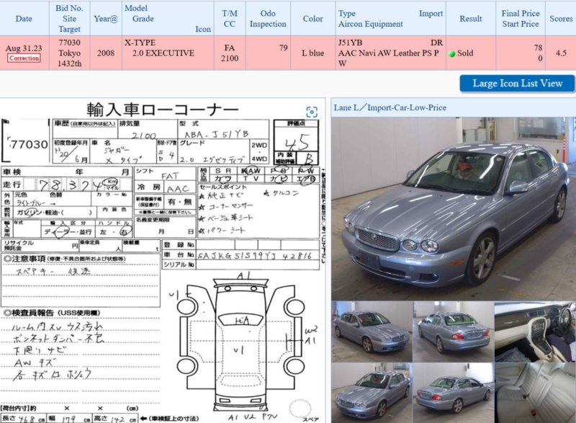Open the Large Icon List View
576x423 pixels.
517,83
